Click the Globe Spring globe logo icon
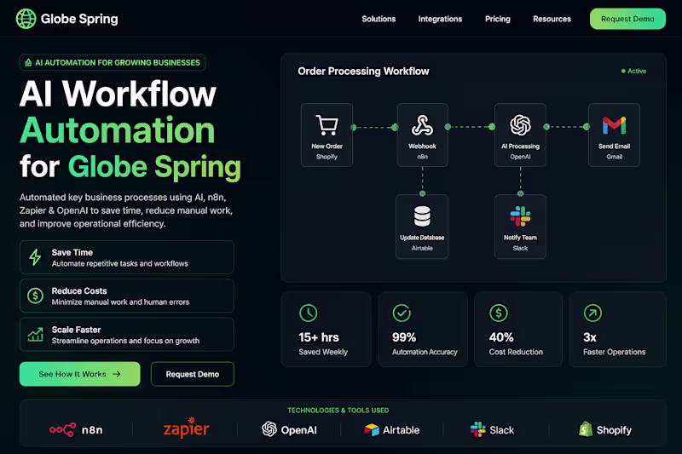Image resolution: width=682 pixels, height=454 pixels. (x=26, y=19)
